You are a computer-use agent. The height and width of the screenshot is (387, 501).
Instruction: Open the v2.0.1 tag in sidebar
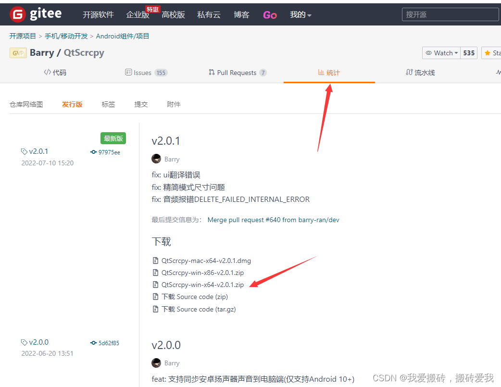point(38,151)
